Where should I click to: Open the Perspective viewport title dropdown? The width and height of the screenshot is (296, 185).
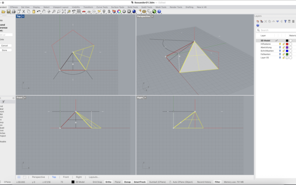pos(152,16)
